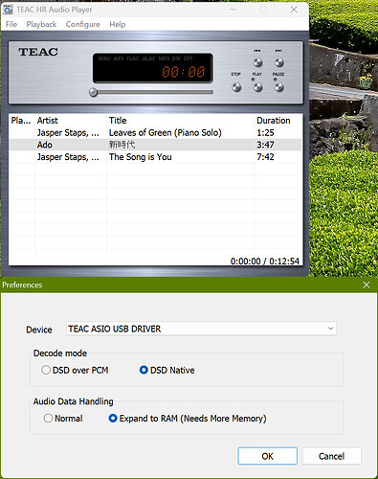
Task: Start playback with the PLAY knob
Action: click(257, 86)
